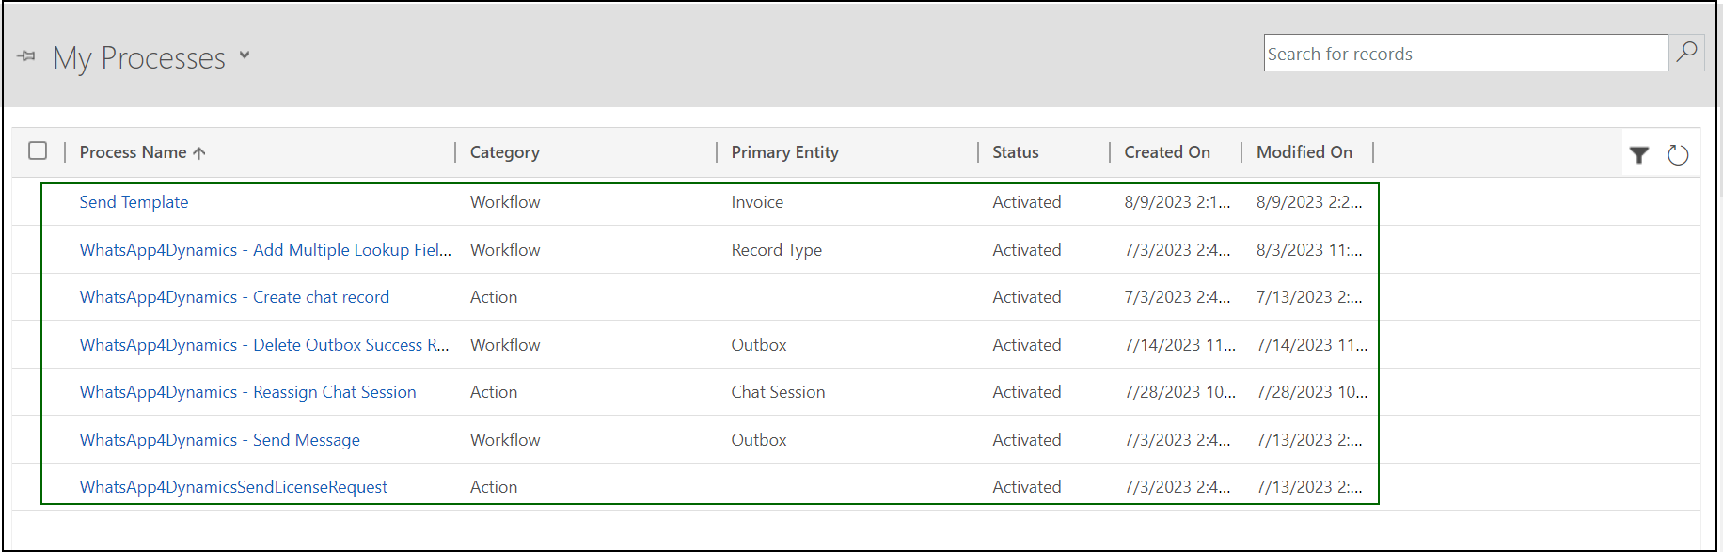Sort by the Modified On column header
The image size is (1723, 552).
[x=1304, y=152]
